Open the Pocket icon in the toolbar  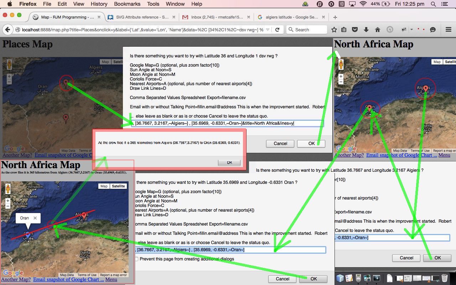[355, 30]
